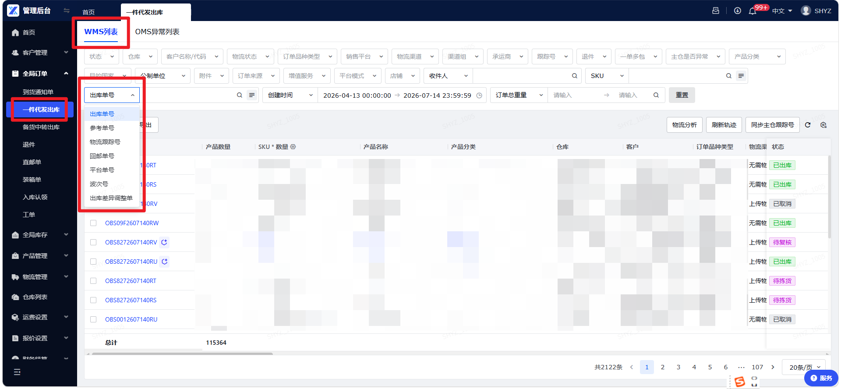Click the 物流分析 button

(685, 125)
